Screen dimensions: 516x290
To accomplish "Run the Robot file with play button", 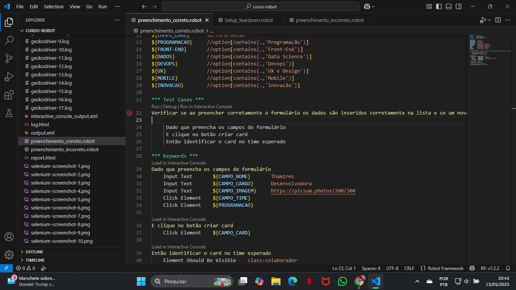I will (x=483, y=20).
